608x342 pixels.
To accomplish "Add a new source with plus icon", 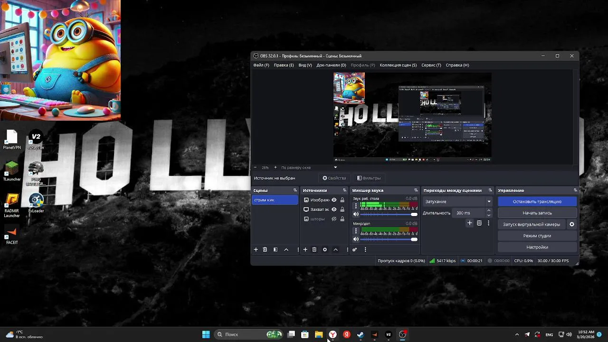I will tap(305, 249).
